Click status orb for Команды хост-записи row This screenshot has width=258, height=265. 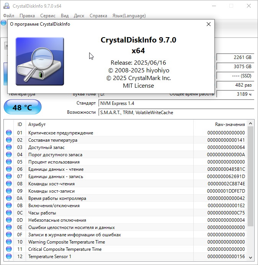click(x=9, y=191)
